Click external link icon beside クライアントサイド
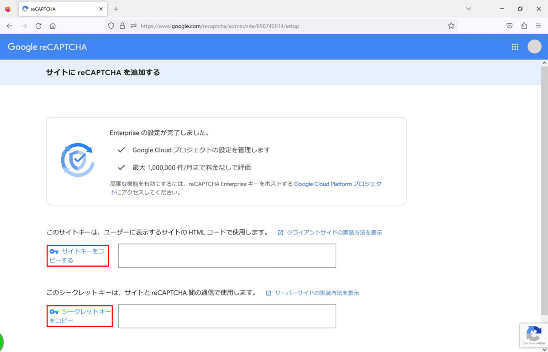 280,233
